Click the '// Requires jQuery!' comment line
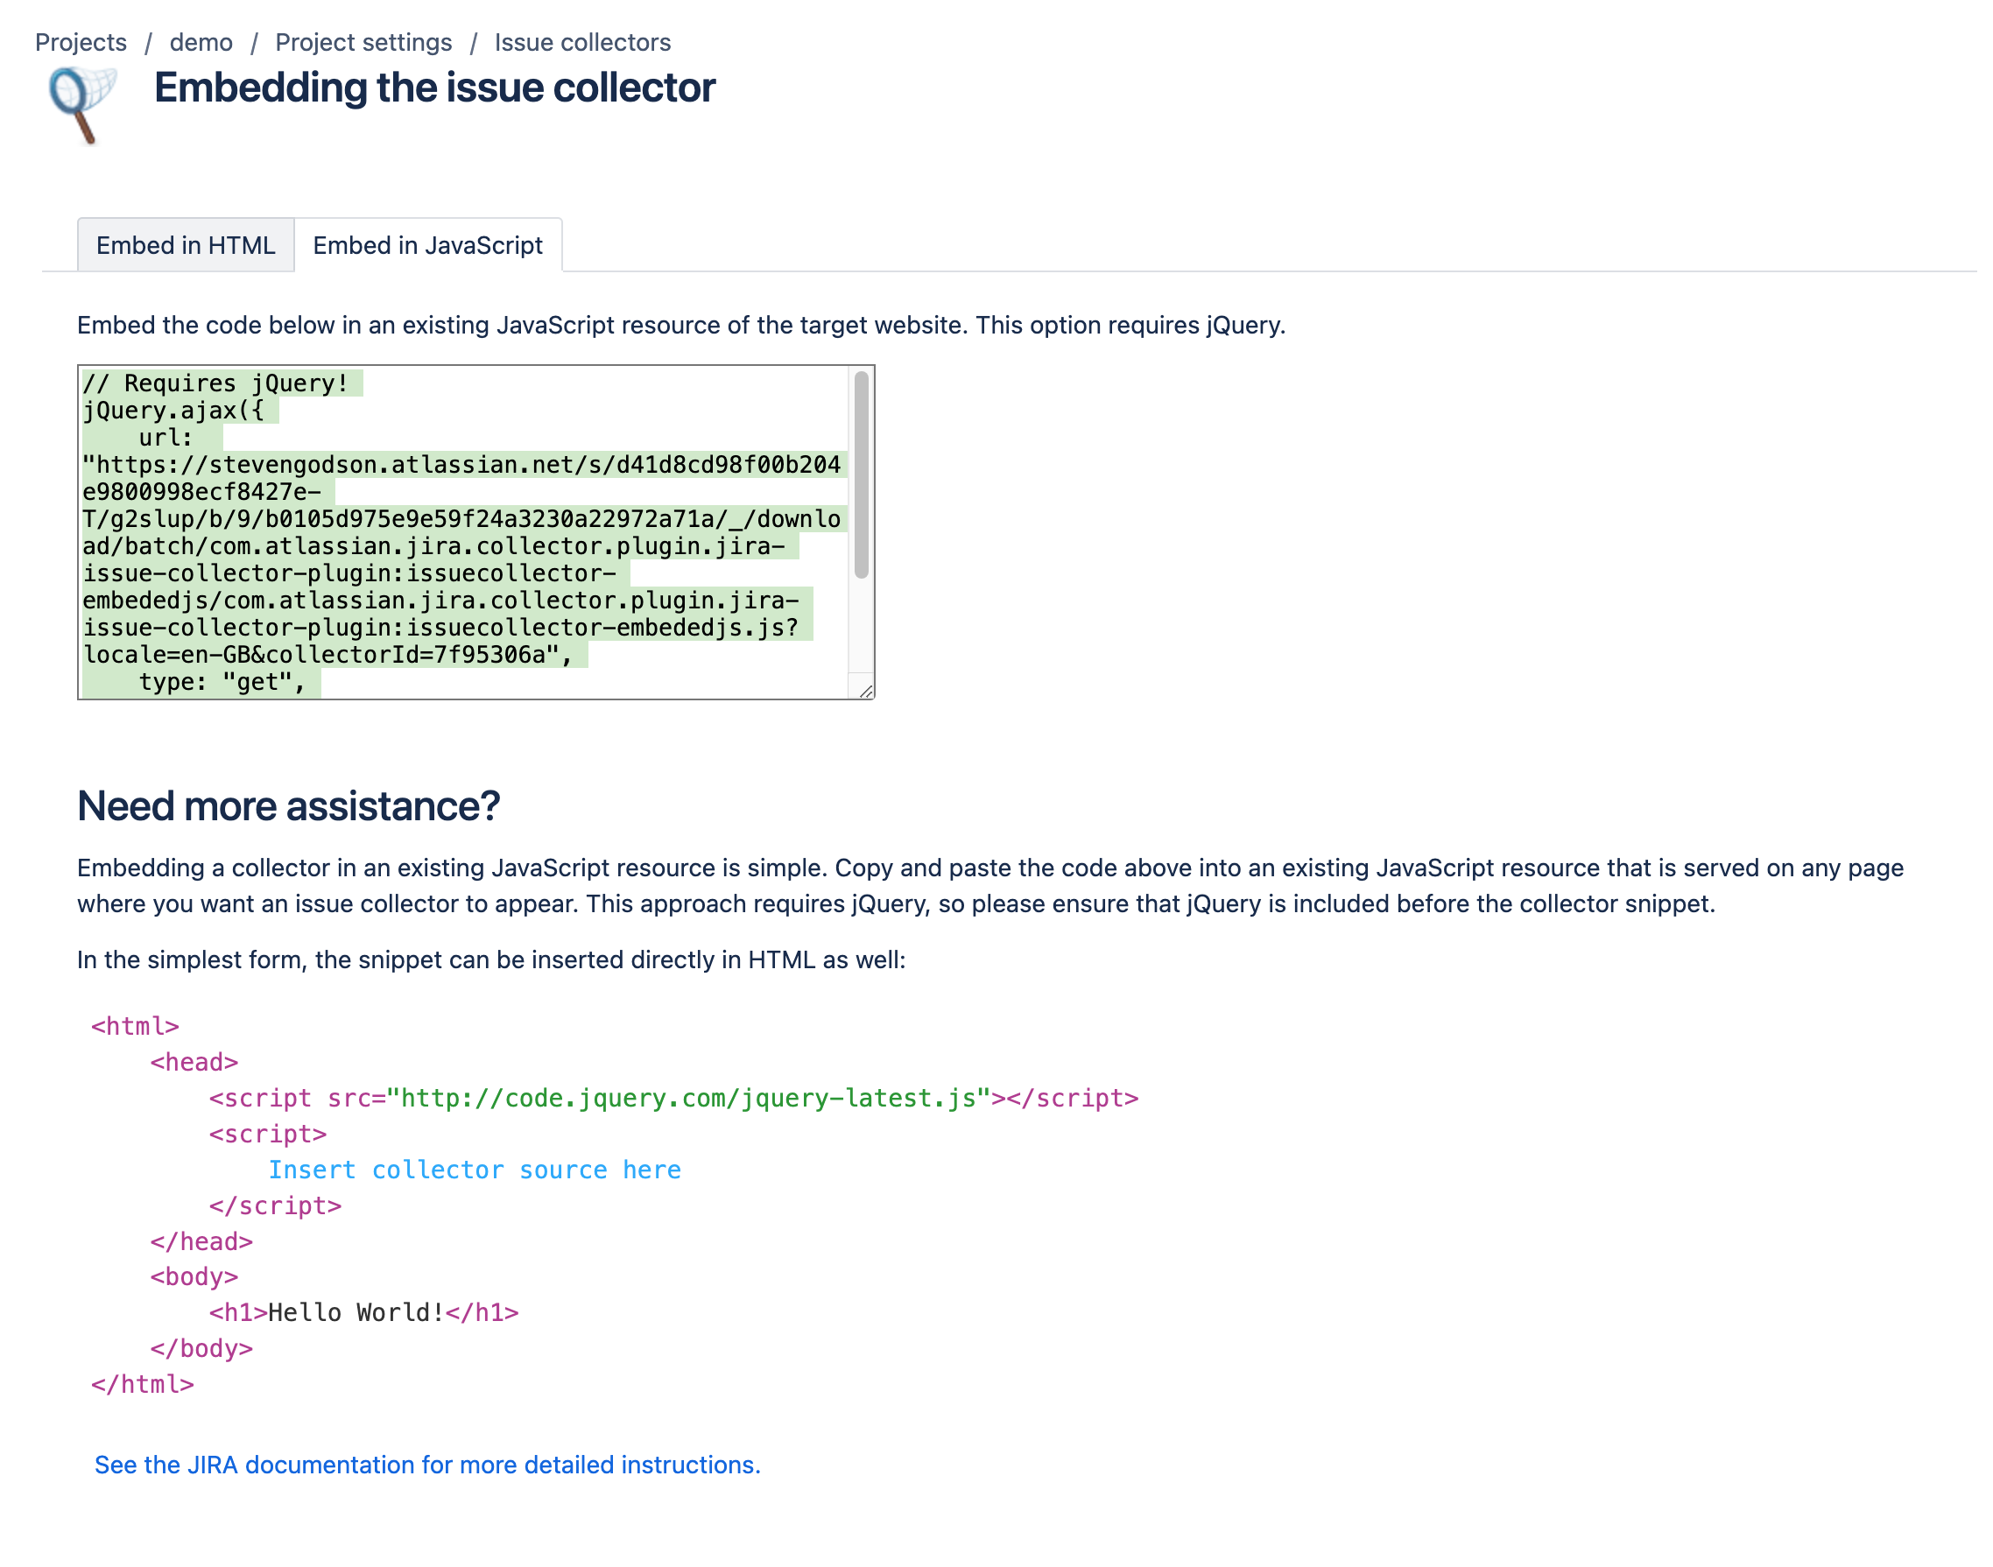 (215, 383)
